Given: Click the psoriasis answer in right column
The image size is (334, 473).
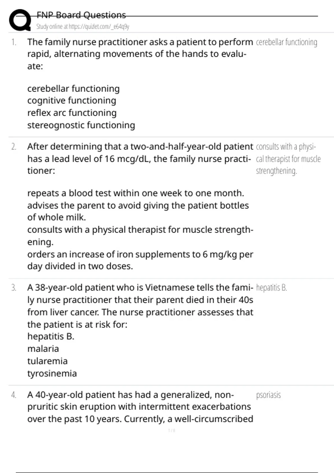Looking at the screenshot, I should [x=268, y=395].
